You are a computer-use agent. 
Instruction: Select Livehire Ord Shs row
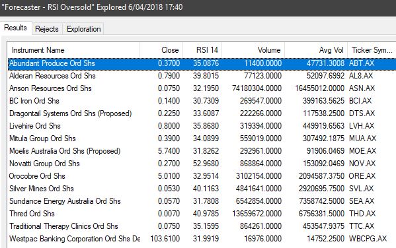click(202, 126)
